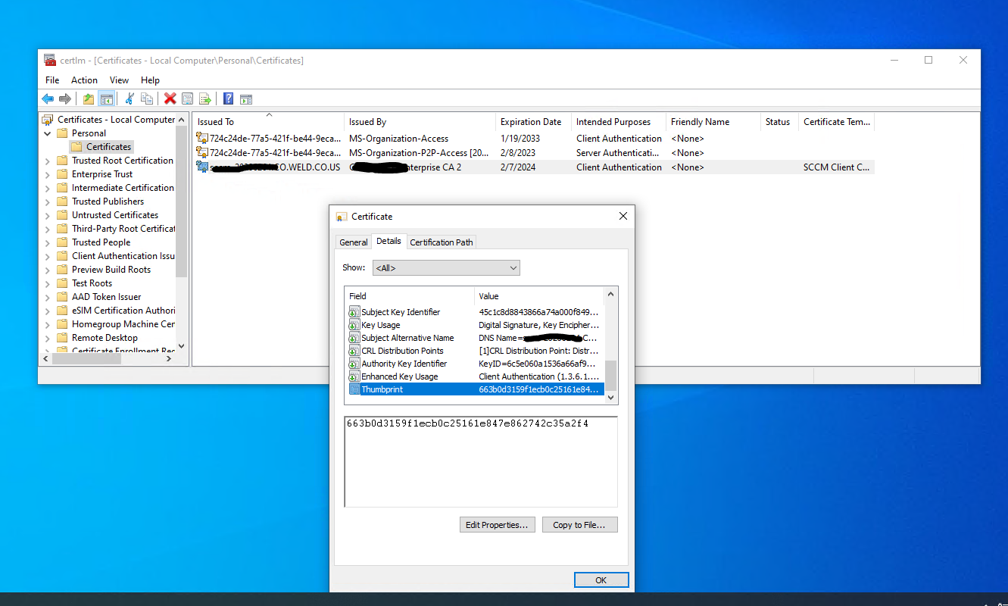Click the Edit Properties button
This screenshot has width=1008, height=606.
click(497, 524)
